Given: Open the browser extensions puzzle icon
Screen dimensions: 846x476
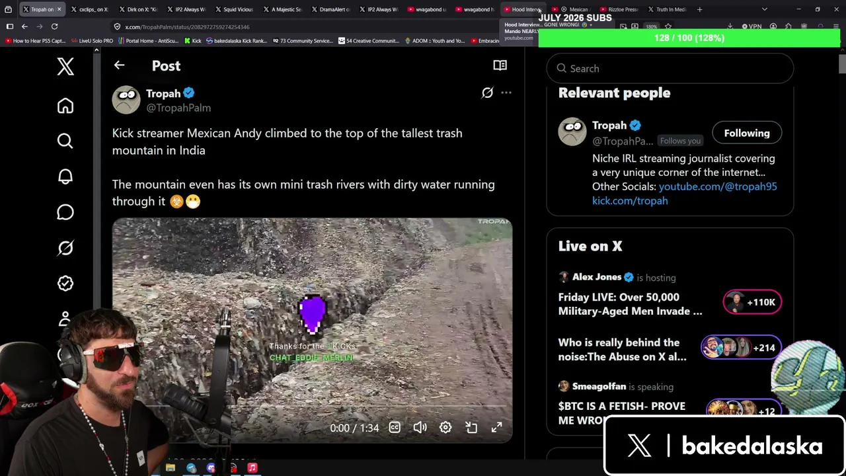Looking at the screenshot, I should click(x=788, y=26).
